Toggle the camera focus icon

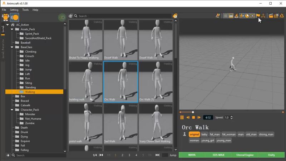click(x=252, y=16)
